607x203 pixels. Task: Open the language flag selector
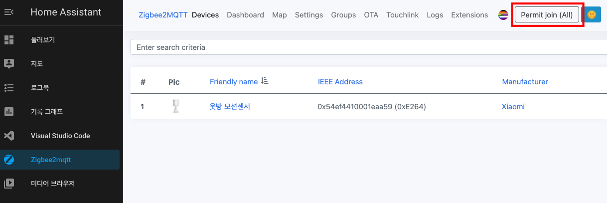pos(503,15)
